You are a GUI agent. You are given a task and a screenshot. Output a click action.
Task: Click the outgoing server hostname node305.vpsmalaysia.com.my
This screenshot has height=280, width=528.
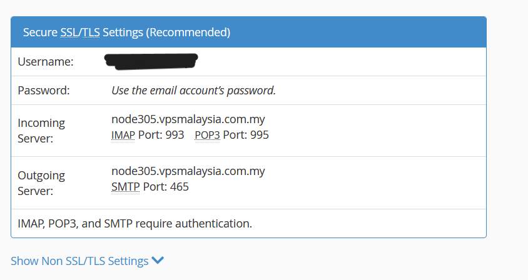[188, 171]
